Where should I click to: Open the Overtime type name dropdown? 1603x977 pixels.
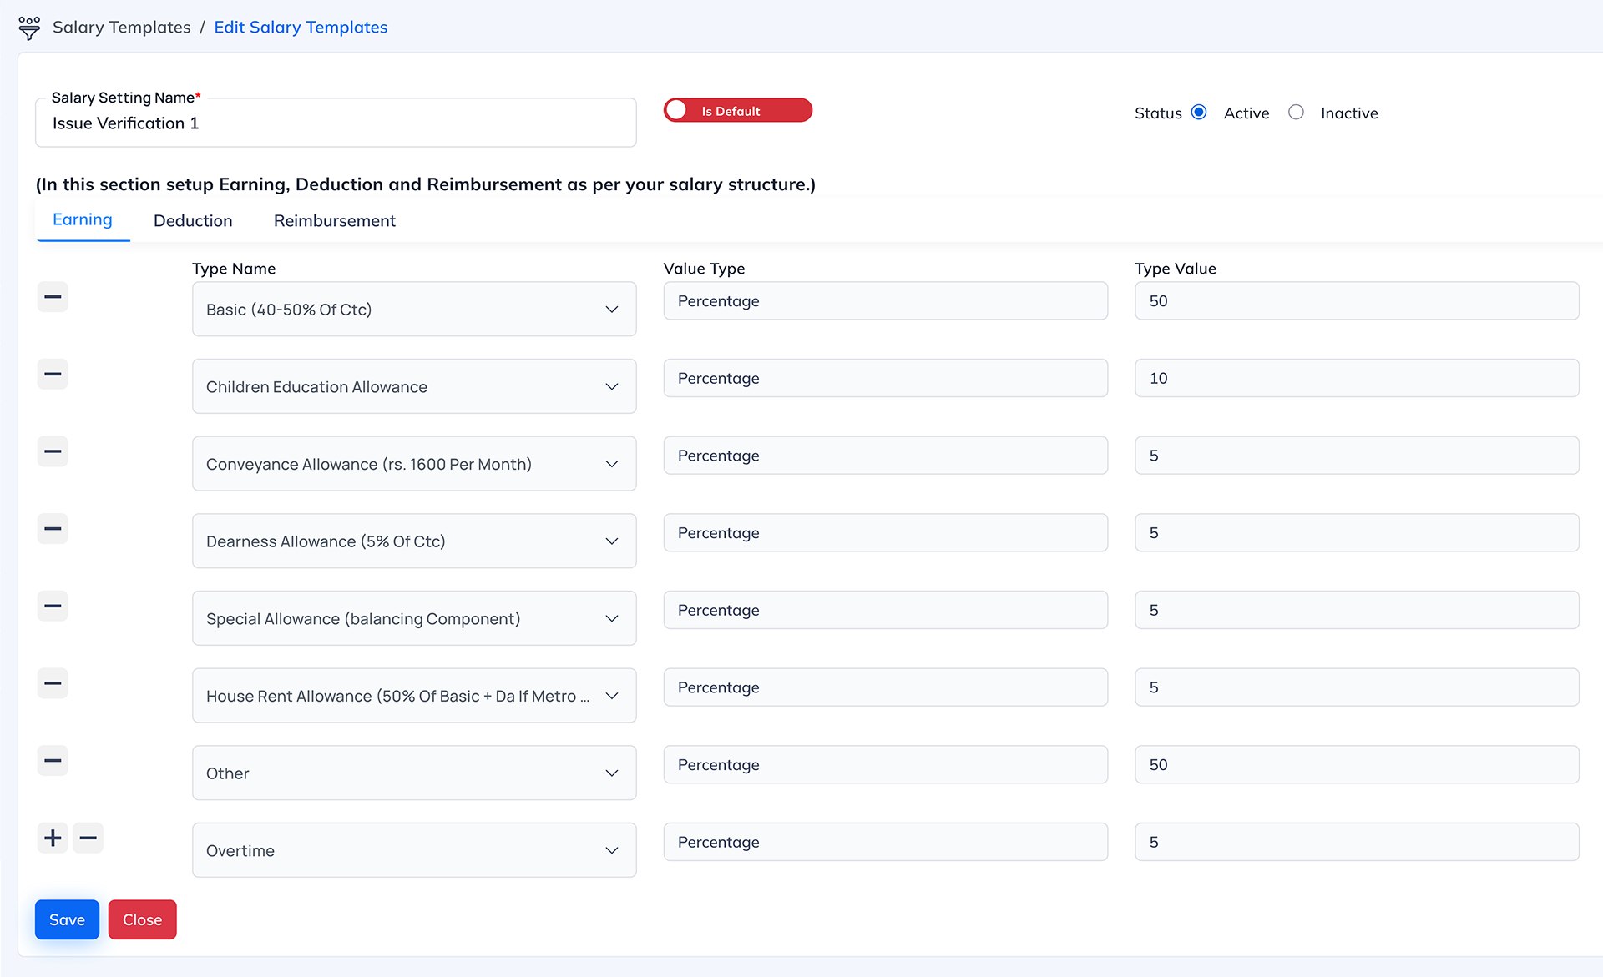tap(414, 850)
